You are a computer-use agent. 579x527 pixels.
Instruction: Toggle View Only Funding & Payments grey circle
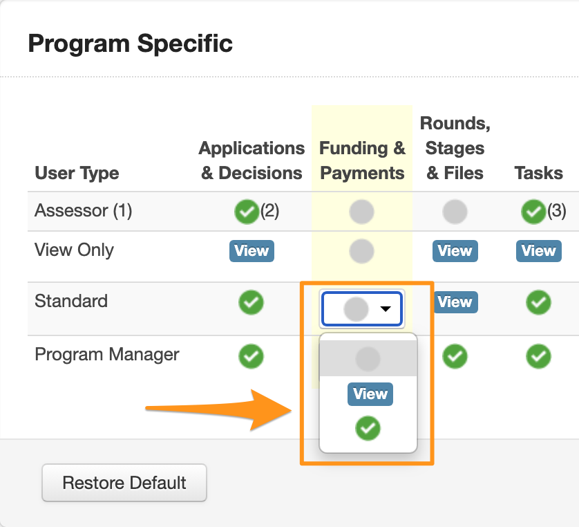(361, 250)
